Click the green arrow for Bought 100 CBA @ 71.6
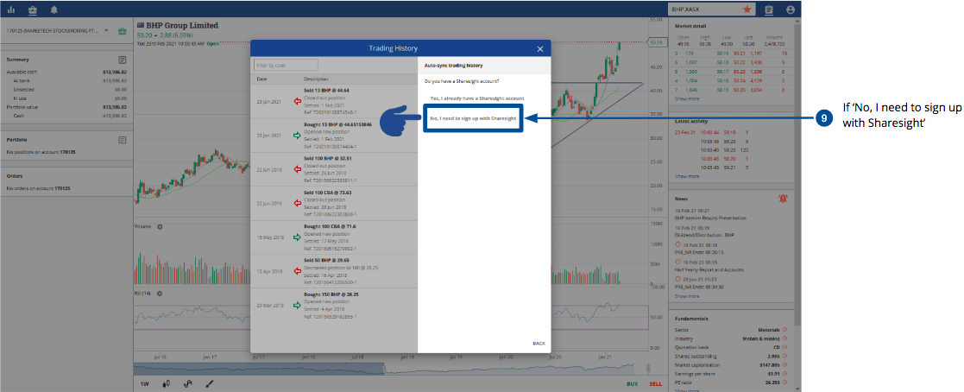 [x=297, y=237]
